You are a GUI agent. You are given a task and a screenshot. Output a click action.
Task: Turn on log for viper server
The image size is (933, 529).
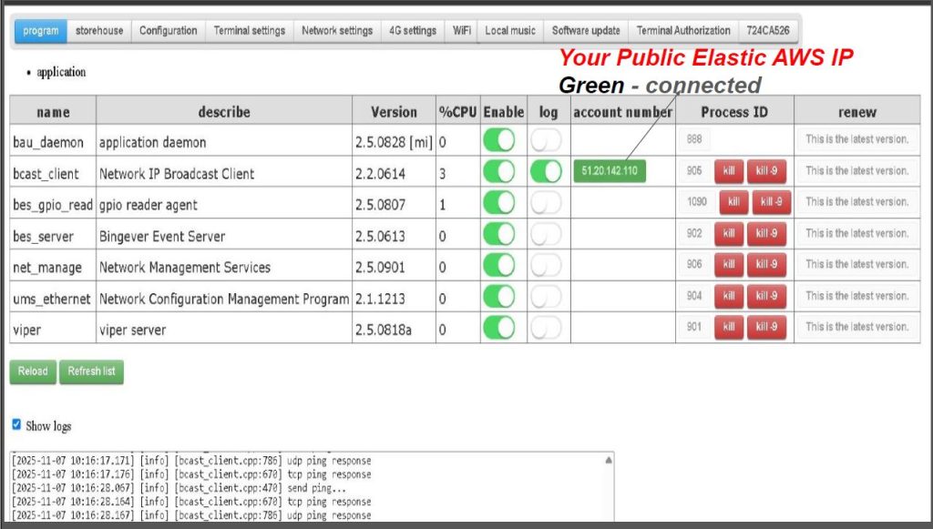click(x=546, y=327)
